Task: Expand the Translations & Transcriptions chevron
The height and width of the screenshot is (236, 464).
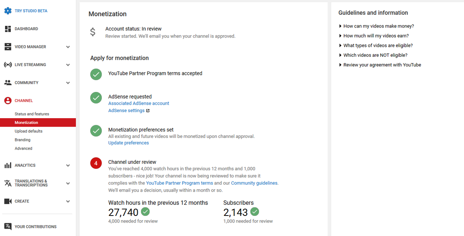Action: tap(68, 183)
